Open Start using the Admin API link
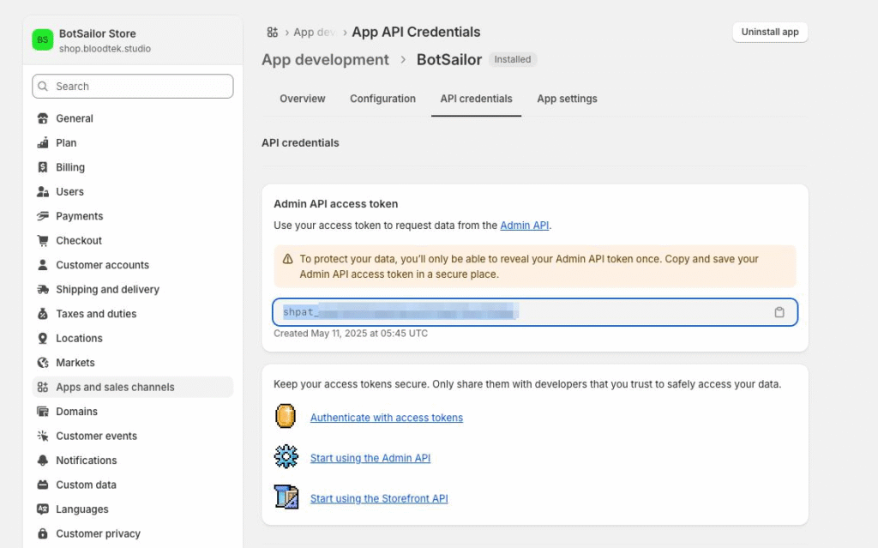 [x=370, y=458]
